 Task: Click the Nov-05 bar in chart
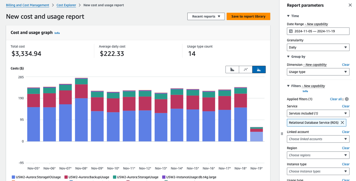tap(34, 115)
